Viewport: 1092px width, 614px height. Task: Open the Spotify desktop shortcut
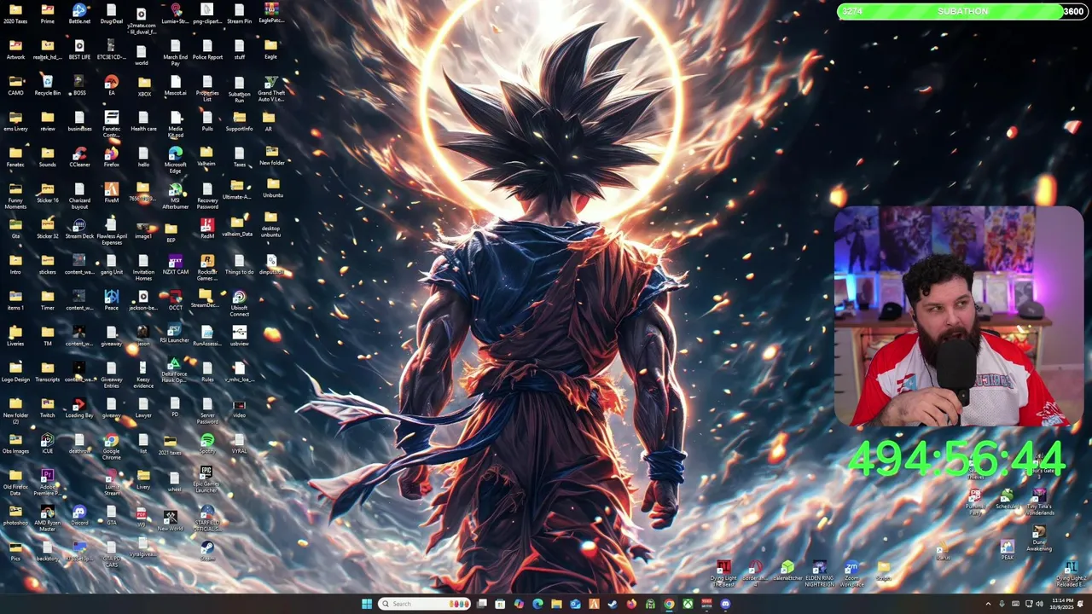tap(207, 443)
